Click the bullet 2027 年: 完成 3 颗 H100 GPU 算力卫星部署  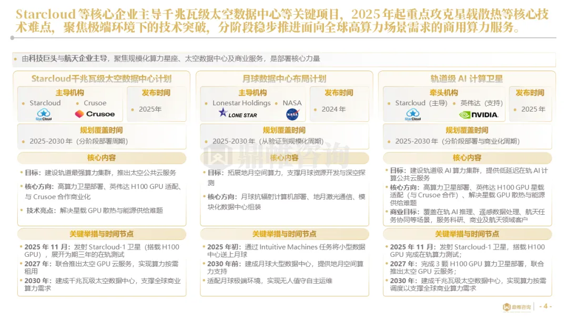tap(467, 267)
